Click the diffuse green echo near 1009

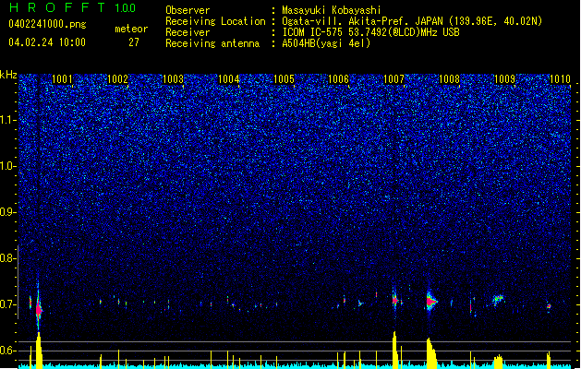(x=498, y=299)
